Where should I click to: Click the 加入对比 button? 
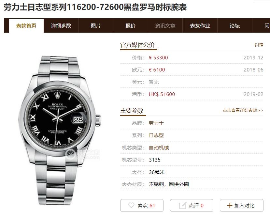pyautogui.click(x=242, y=205)
